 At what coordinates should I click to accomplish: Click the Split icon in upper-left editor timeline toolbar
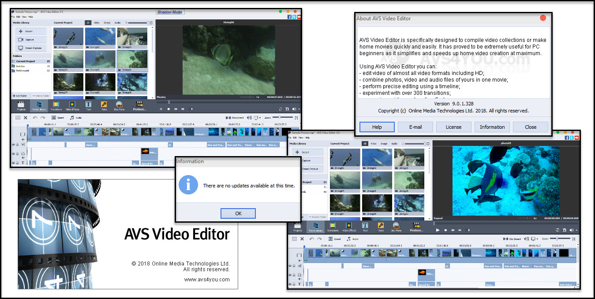(18, 118)
